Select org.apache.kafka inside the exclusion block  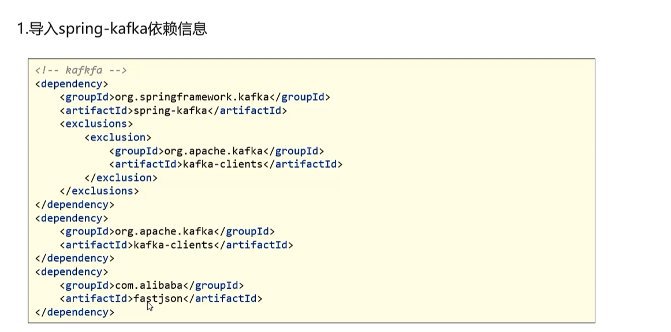pyautogui.click(x=213, y=151)
